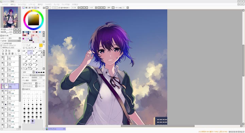Open the Layer menu
245x133 pixels.
point(32,4)
